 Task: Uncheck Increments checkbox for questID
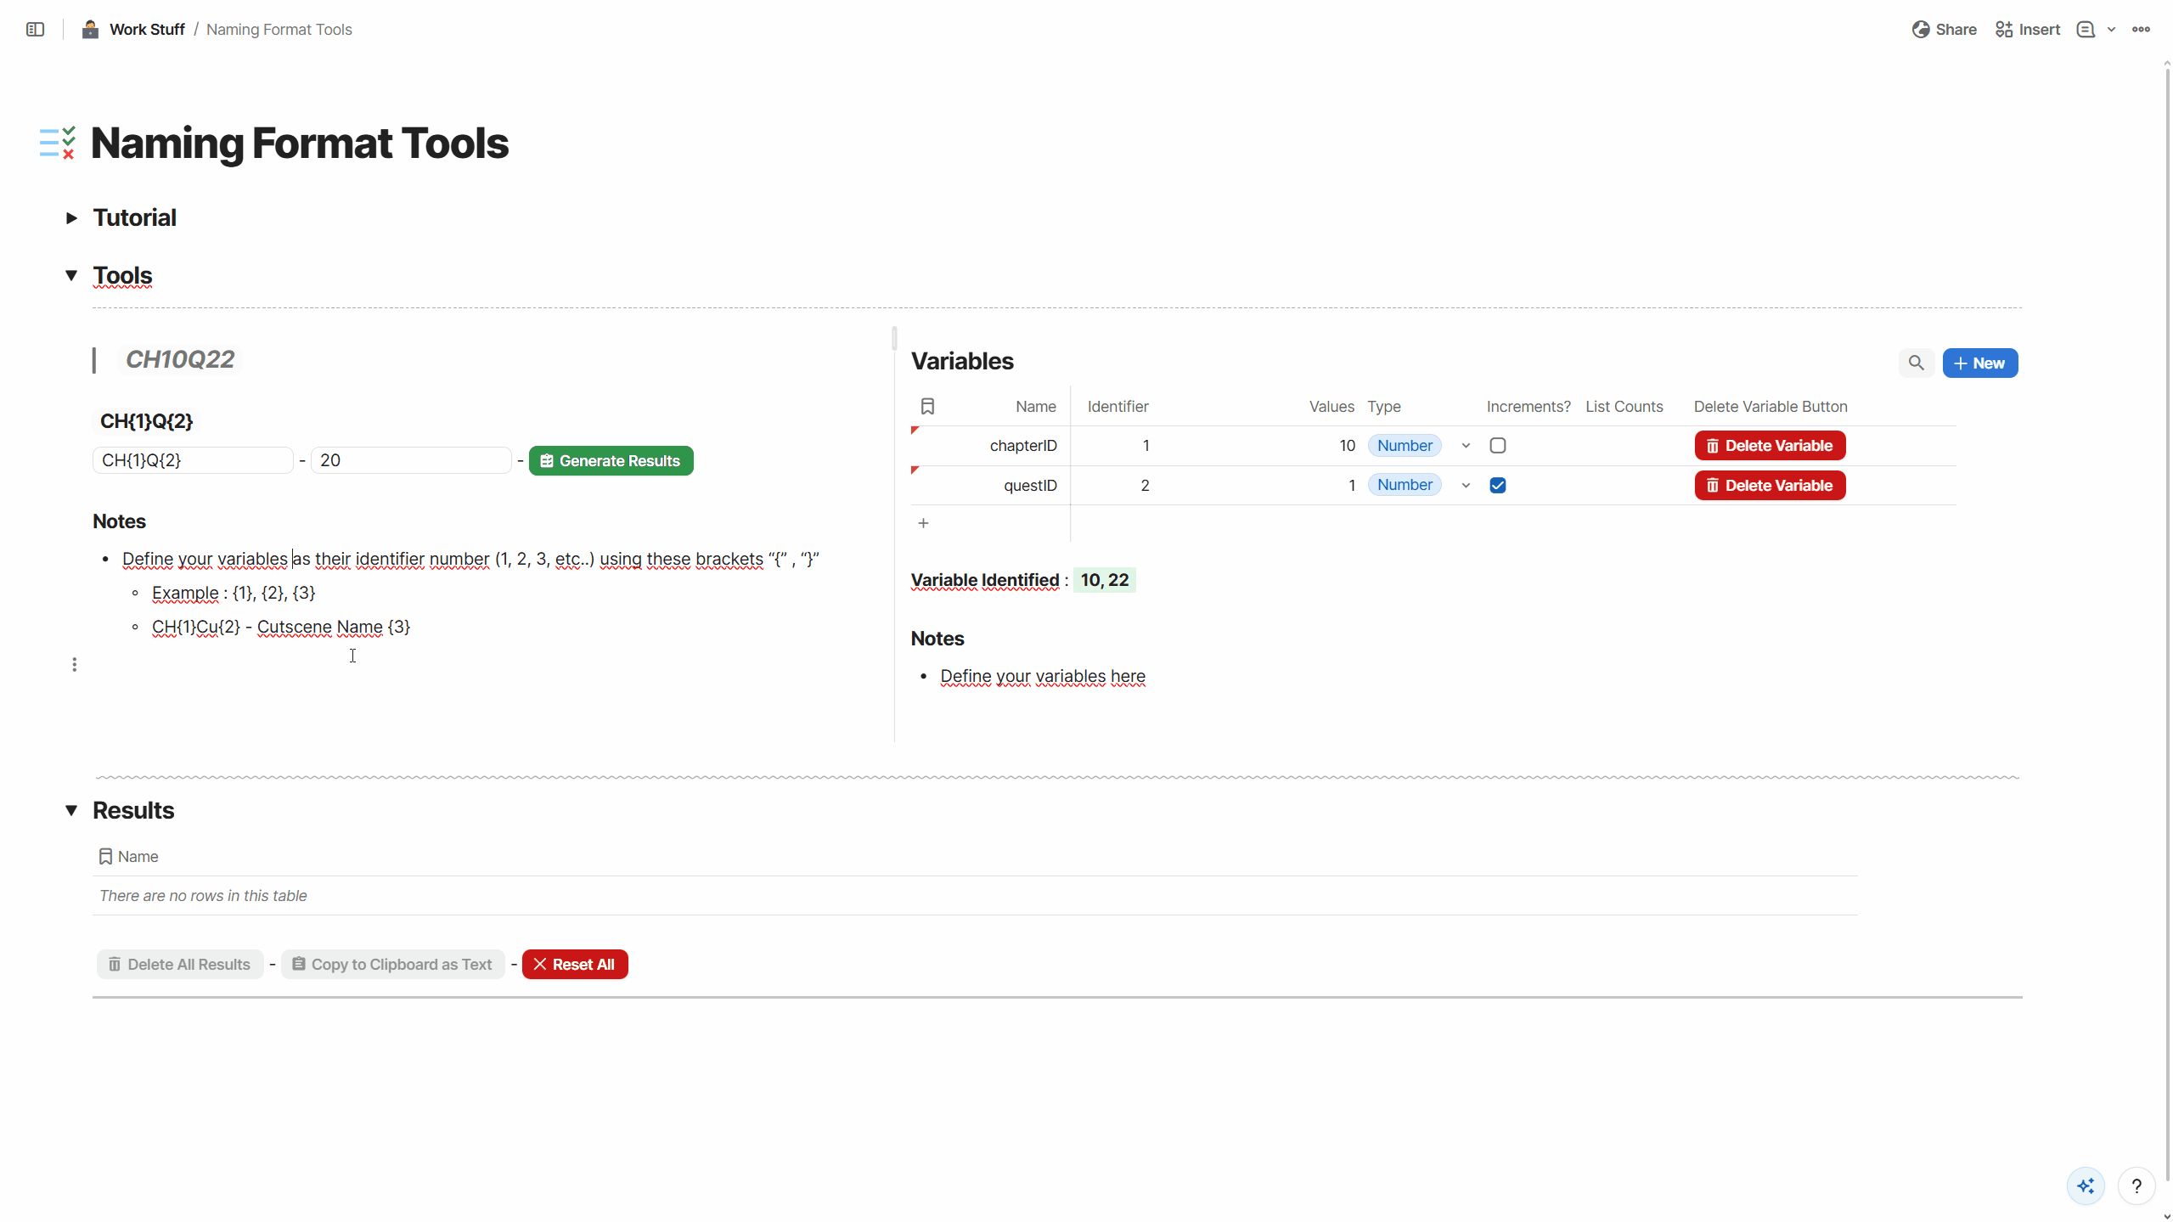pos(1498,486)
